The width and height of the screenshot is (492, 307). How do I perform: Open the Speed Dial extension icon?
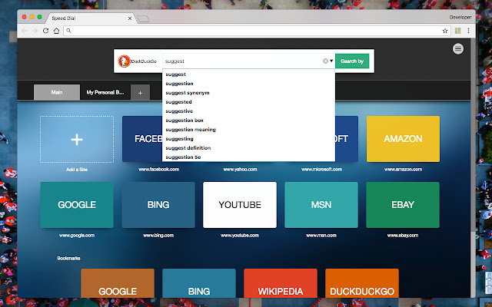pos(458,31)
